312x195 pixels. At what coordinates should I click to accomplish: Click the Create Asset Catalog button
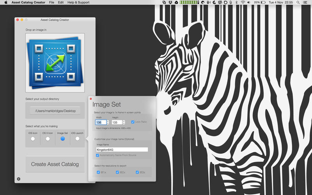(x=55, y=164)
